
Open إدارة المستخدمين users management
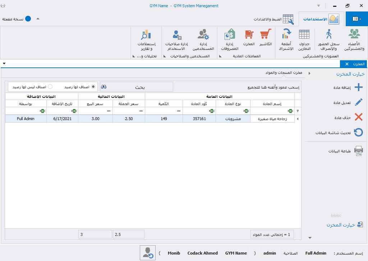point(203,40)
